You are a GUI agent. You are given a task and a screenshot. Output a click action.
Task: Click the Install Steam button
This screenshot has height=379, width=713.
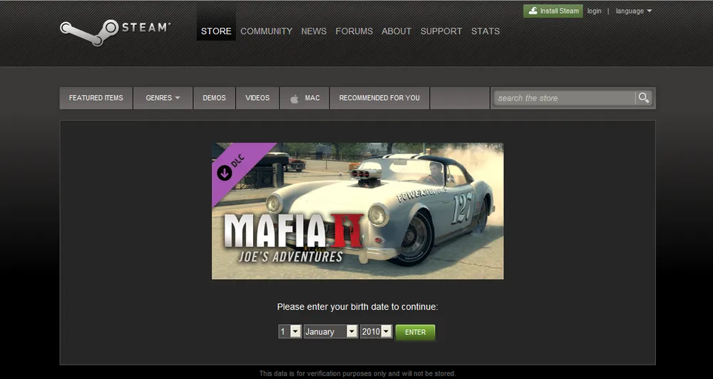tap(553, 11)
